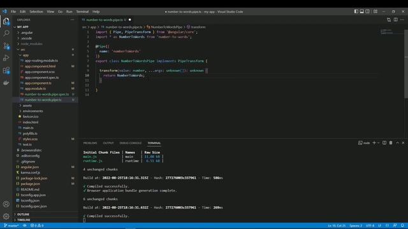Expand the assets folder
The width and height of the screenshot is (408, 229).
click(27, 106)
